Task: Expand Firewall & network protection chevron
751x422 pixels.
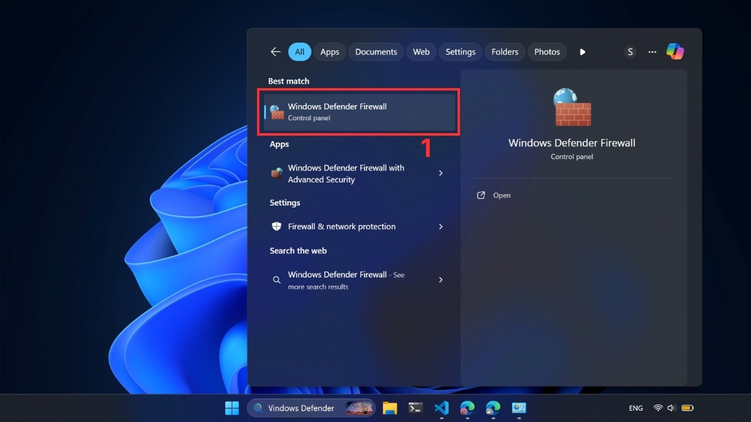Action: [x=441, y=226]
